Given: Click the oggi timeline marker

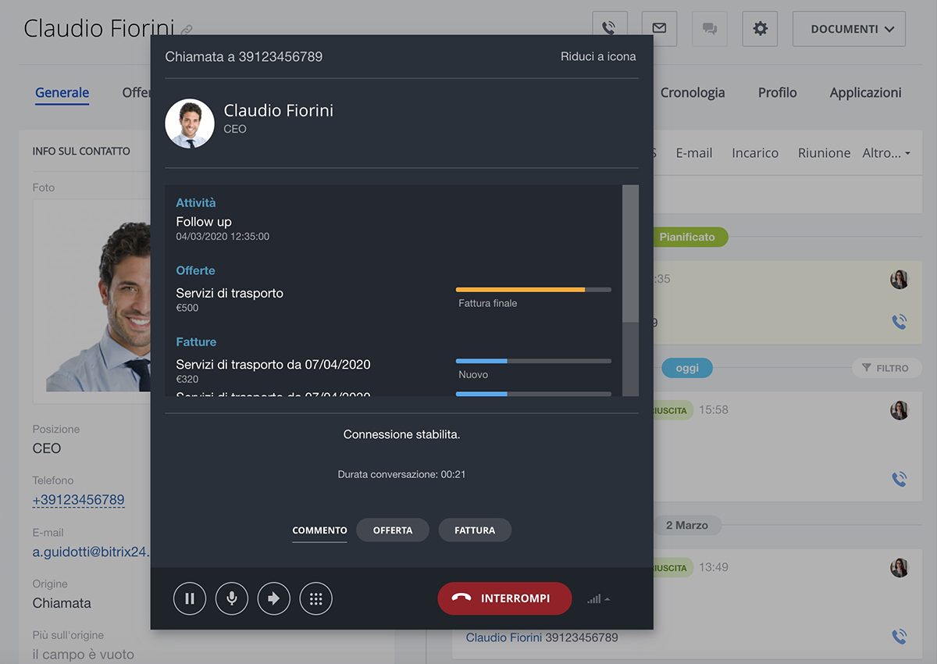Looking at the screenshot, I should point(687,368).
